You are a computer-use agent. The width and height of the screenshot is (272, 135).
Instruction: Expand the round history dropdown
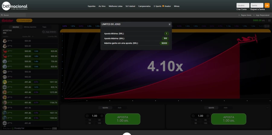coord(267,26)
